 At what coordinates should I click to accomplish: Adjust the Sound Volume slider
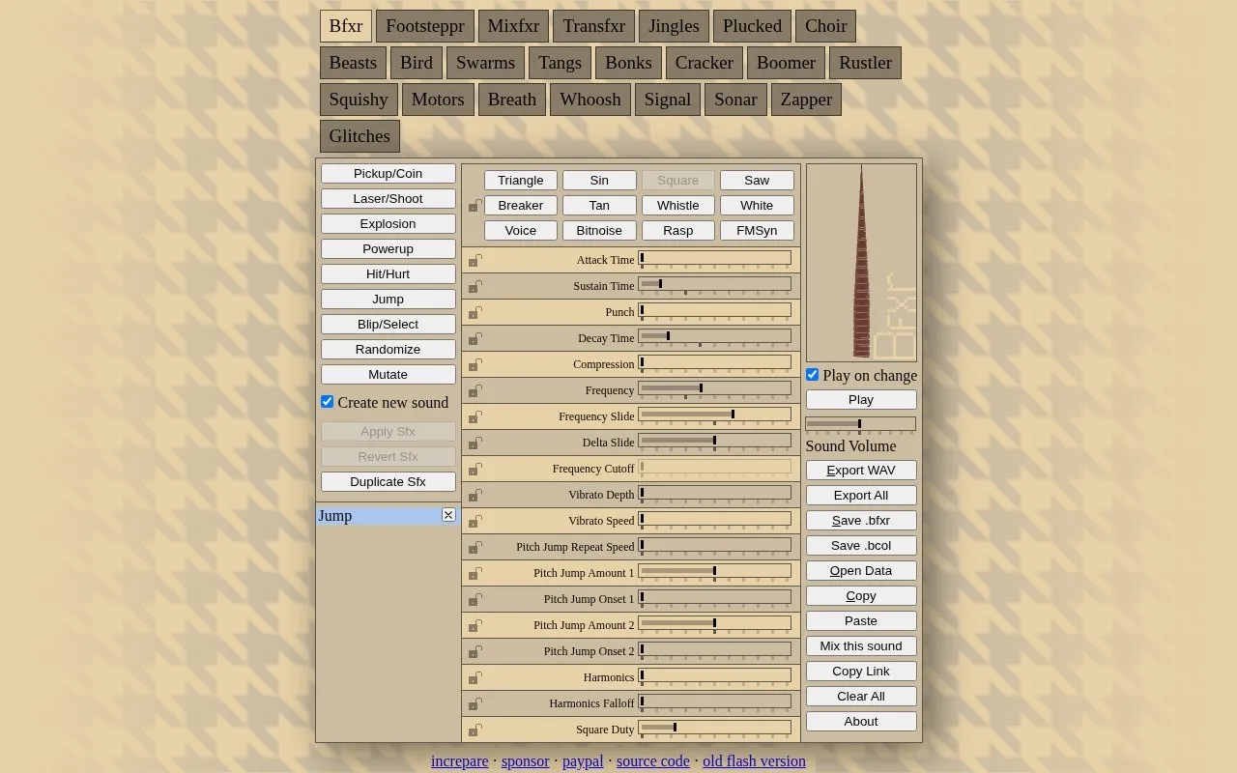[860, 424]
